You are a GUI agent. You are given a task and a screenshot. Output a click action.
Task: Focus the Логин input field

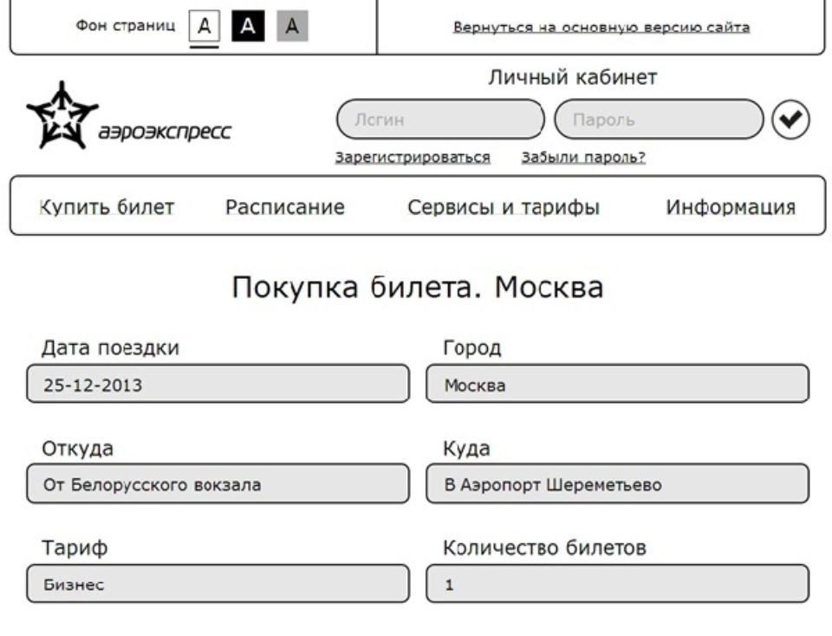440,120
